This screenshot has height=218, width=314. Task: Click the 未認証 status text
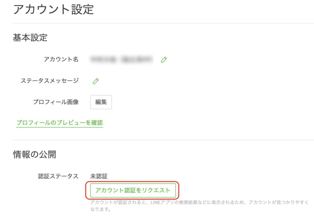(99, 176)
